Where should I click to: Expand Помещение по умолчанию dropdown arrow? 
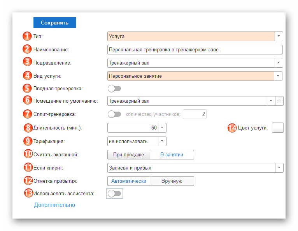coord(271,101)
